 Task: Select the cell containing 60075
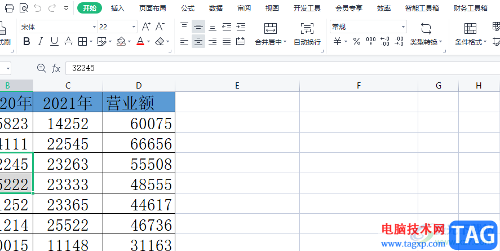pyautogui.click(x=139, y=122)
